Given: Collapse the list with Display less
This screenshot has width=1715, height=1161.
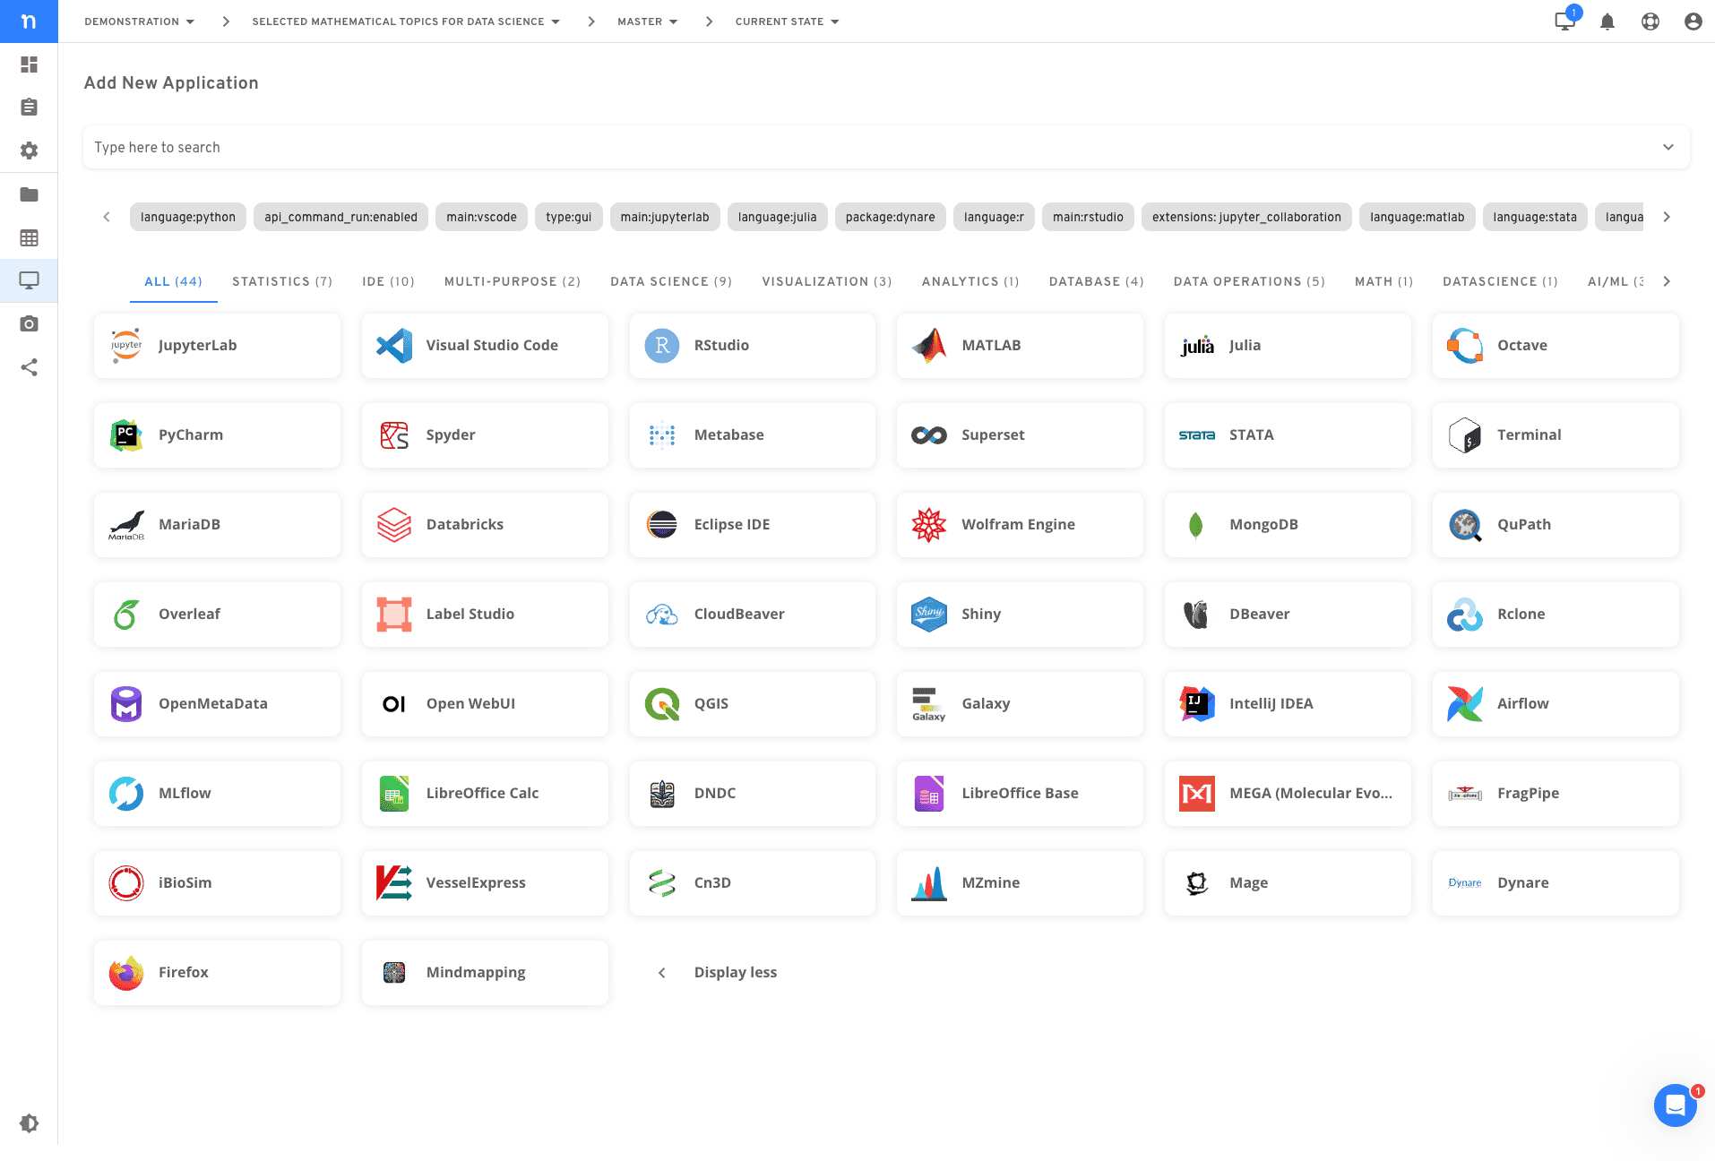Looking at the screenshot, I should [735, 972].
